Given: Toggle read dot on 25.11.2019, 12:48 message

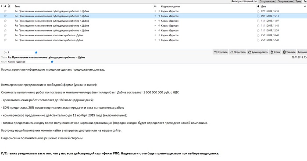Looking at the screenshot, I should pos(155,40).
